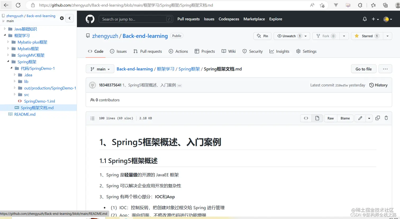Focus the Search or jump to field
The height and width of the screenshot is (219, 400).
(x=136, y=19)
